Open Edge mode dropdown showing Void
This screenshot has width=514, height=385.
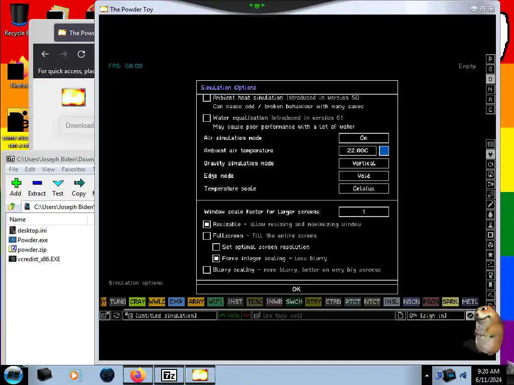[x=363, y=176]
